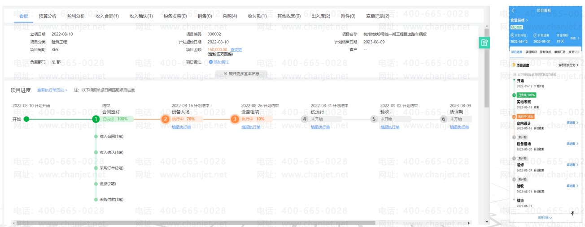
Task: Click 详情 chevron in mobile header
Action: tap(575, 39)
